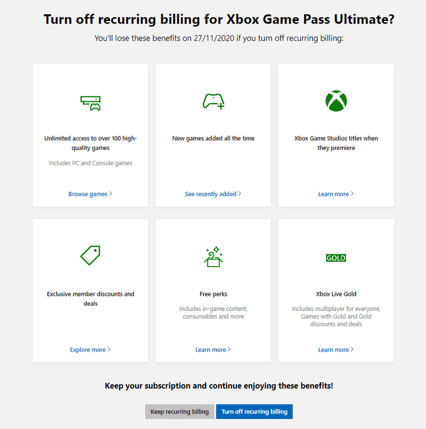Click "Includes in-game content, consumables and more" text
The width and height of the screenshot is (426, 429).
click(213, 313)
